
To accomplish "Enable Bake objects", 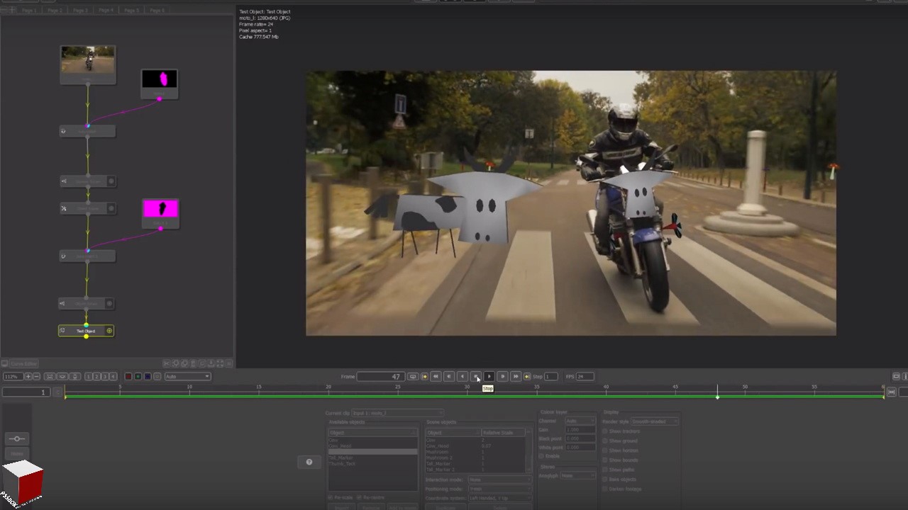I will pyautogui.click(x=605, y=480).
